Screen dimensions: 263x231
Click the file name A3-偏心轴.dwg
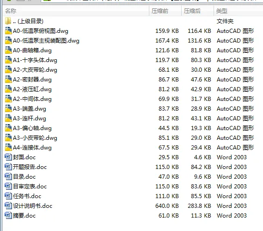pyautogui.click(x=32, y=128)
